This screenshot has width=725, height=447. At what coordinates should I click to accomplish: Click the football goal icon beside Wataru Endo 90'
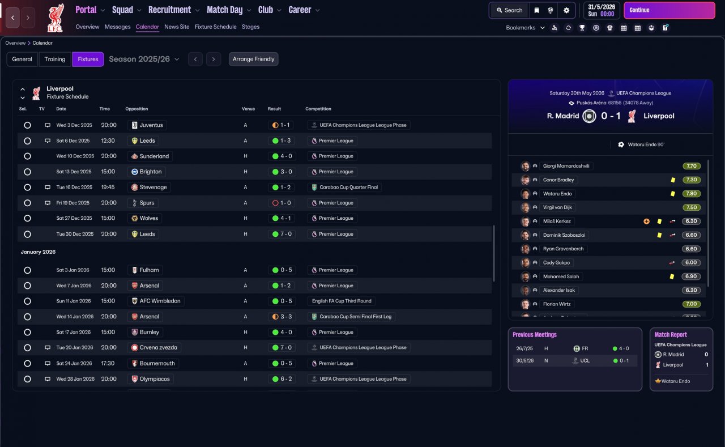pyautogui.click(x=621, y=144)
